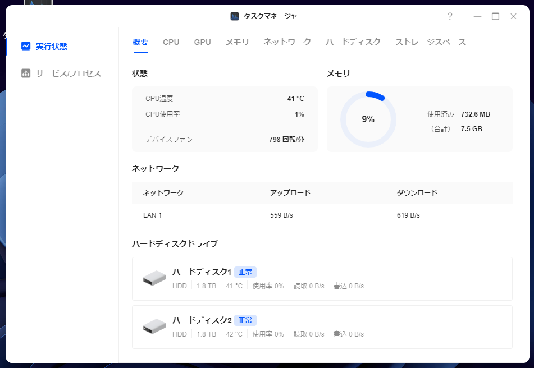The height and width of the screenshot is (368, 534).
Task: Click the 正常 status badge for ハードディスク1
Action: tap(245, 272)
